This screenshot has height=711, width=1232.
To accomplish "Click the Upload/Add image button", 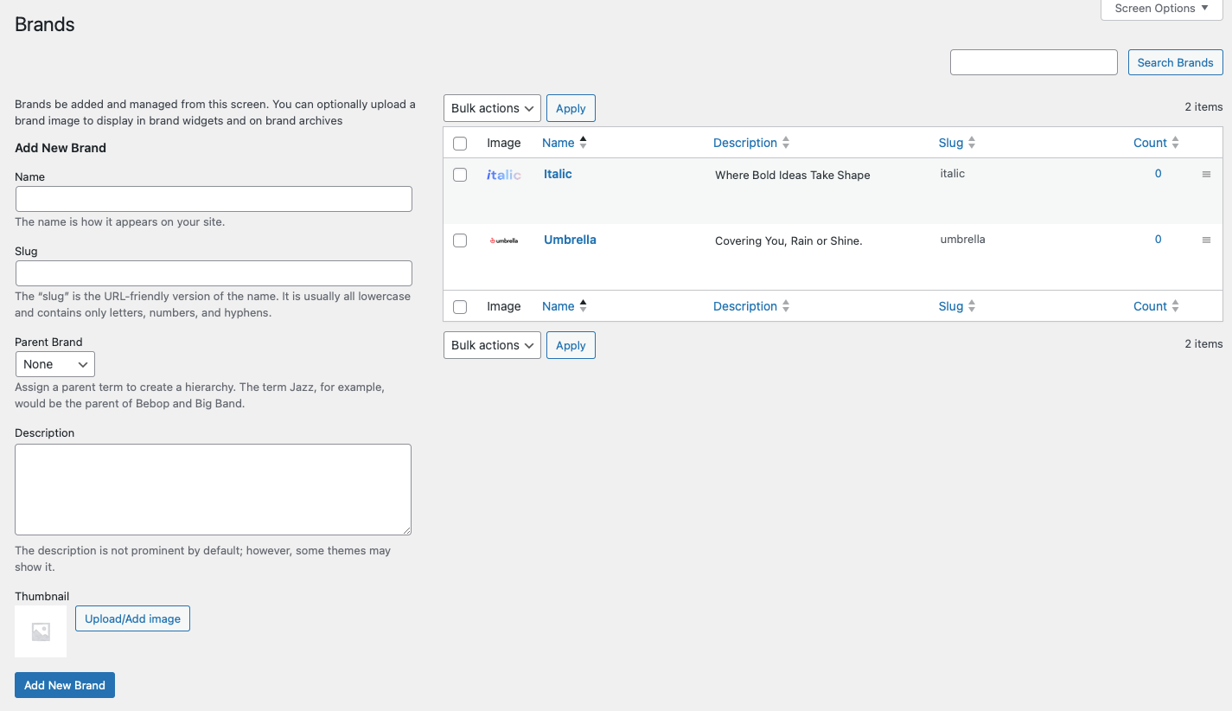I will pyautogui.click(x=131, y=618).
